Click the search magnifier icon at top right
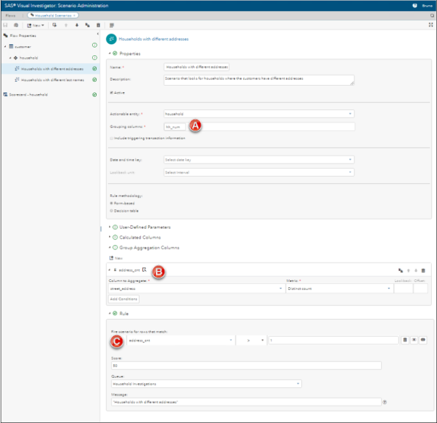Viewport: 437px width, 423px height. 432,14
